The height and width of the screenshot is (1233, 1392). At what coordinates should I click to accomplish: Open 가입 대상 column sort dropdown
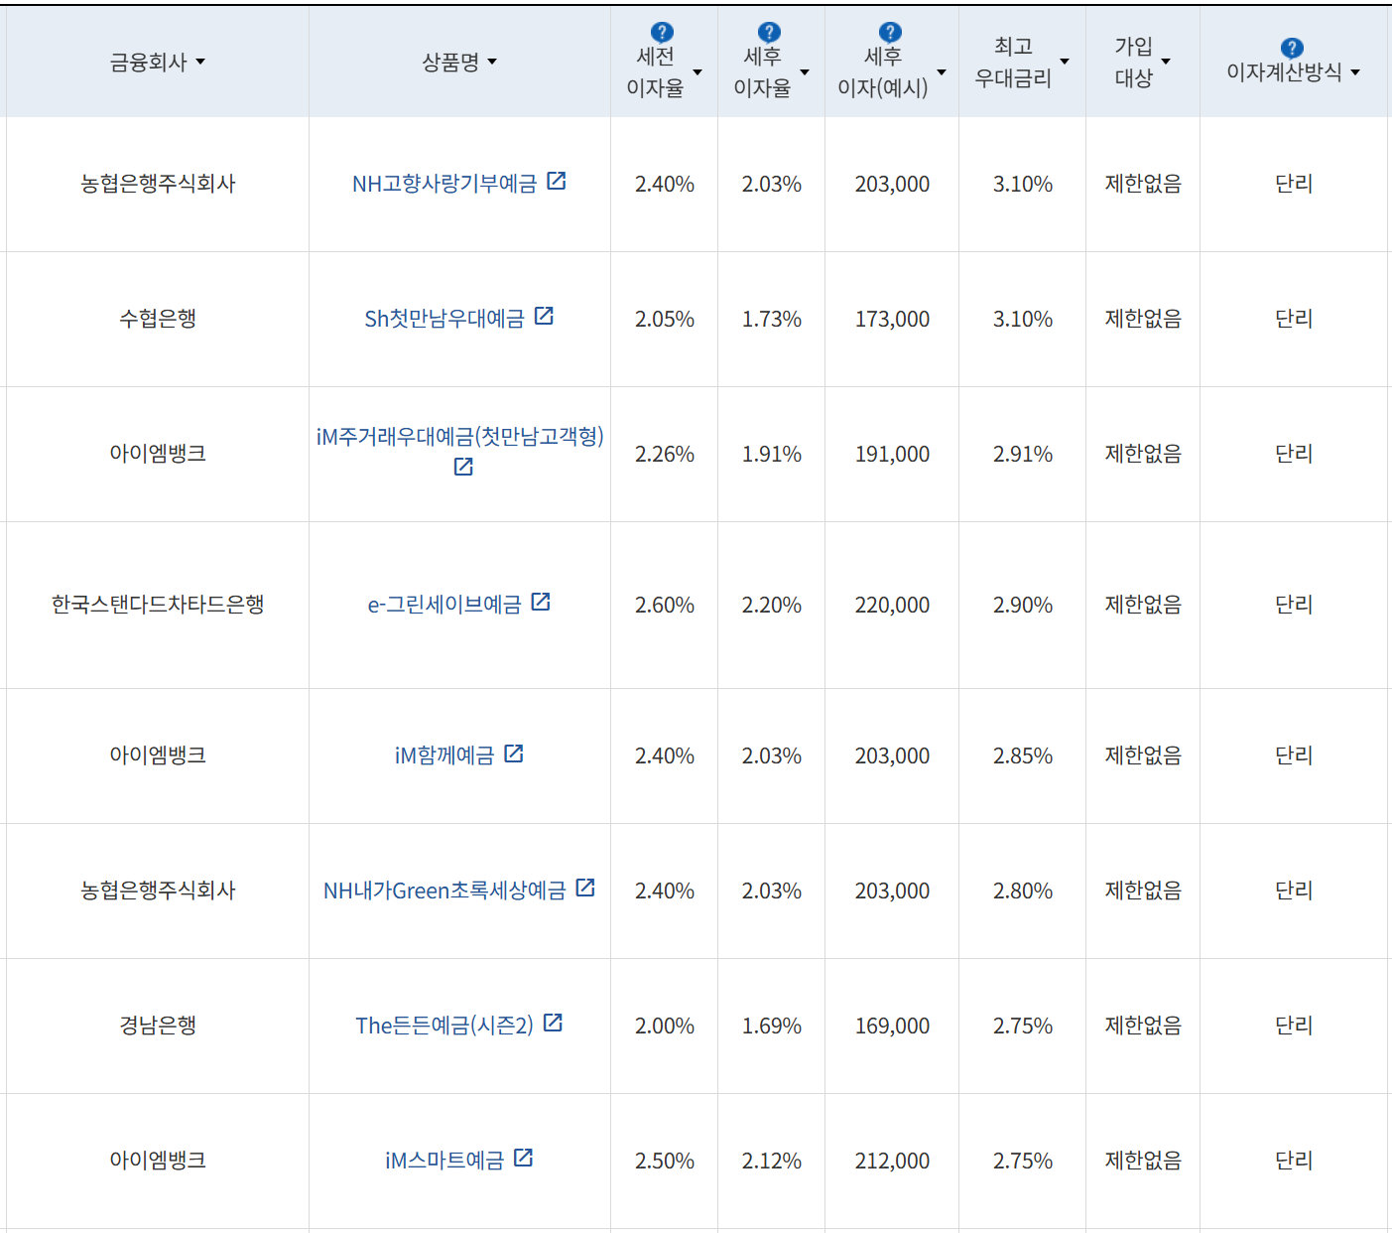1166,62
